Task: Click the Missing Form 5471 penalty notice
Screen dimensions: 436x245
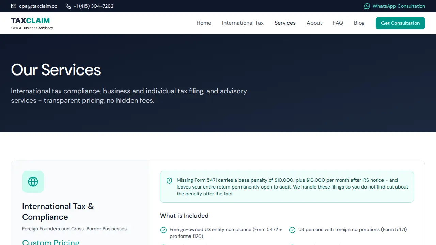Action: click(287, 187)
